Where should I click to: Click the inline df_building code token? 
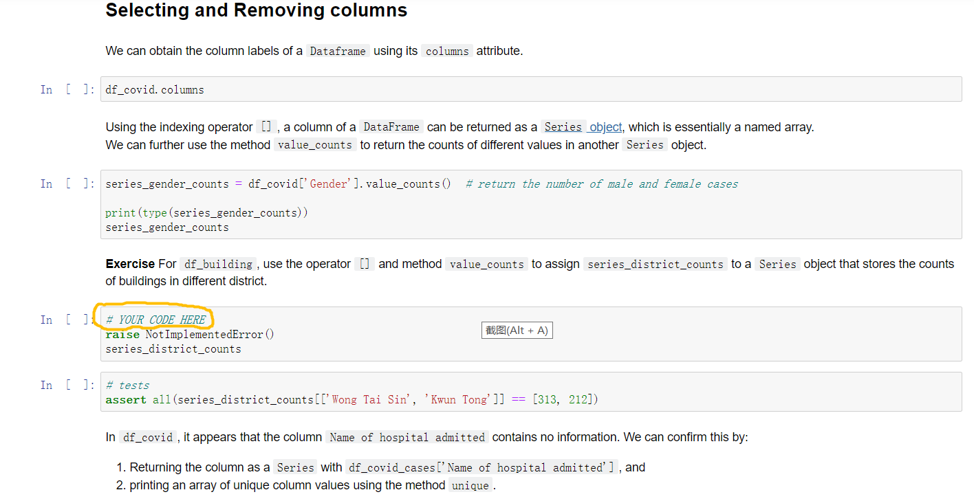click(x=220, y=264)
